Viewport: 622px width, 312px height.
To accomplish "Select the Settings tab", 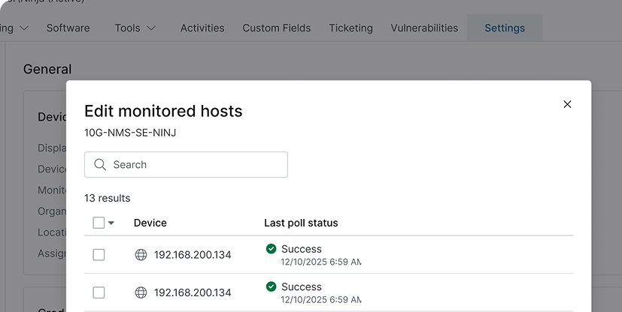I will point(505,28).
